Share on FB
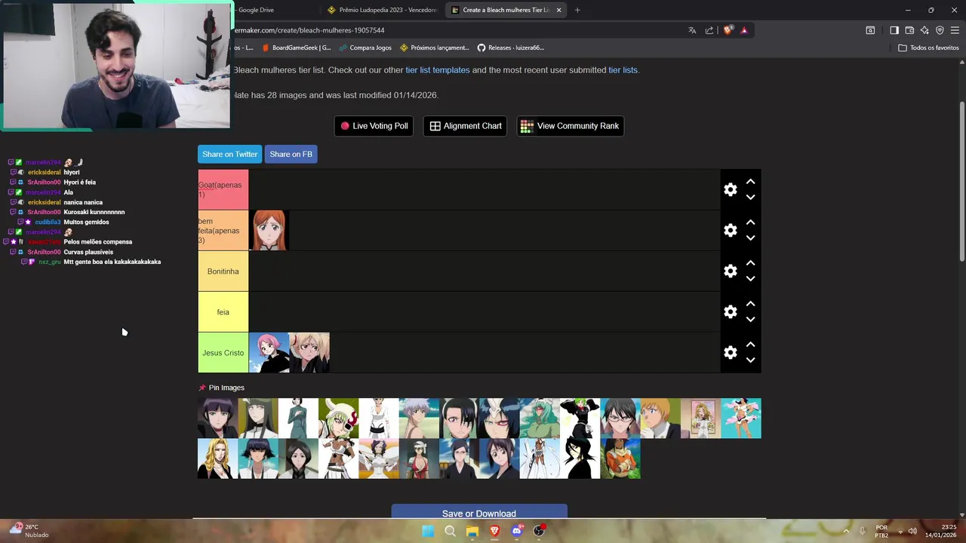The width and height of the screenshot is (966, 543). pyautogui.click(x=291, y=154)
